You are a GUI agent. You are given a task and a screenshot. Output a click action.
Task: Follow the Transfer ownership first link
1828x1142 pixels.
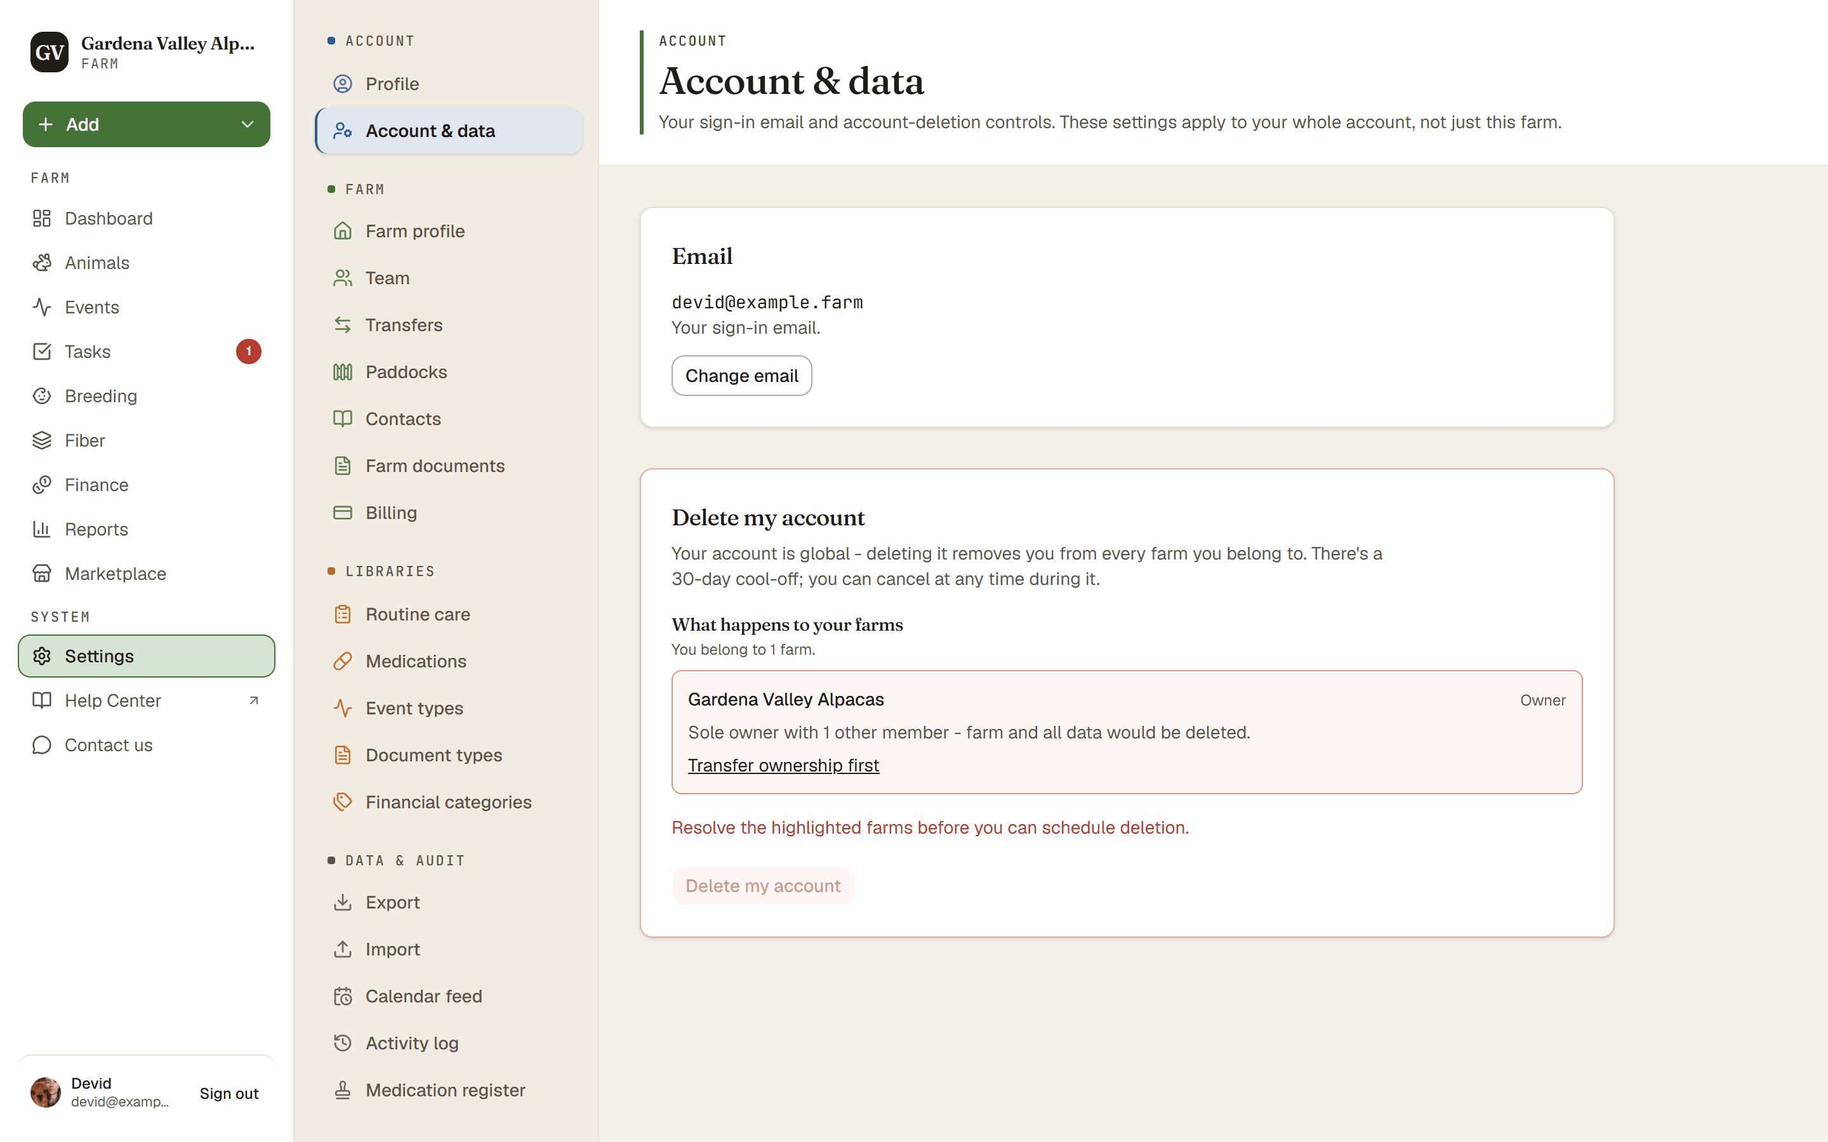point(783,765)
